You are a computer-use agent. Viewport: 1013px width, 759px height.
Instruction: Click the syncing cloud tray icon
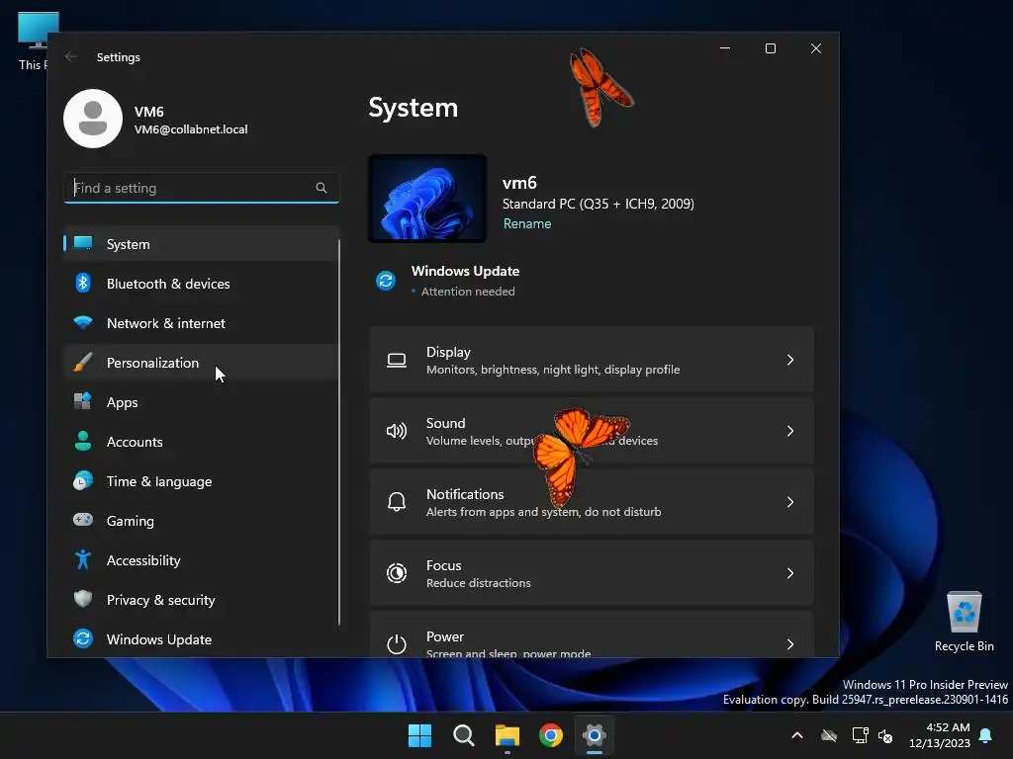point(829,735)
